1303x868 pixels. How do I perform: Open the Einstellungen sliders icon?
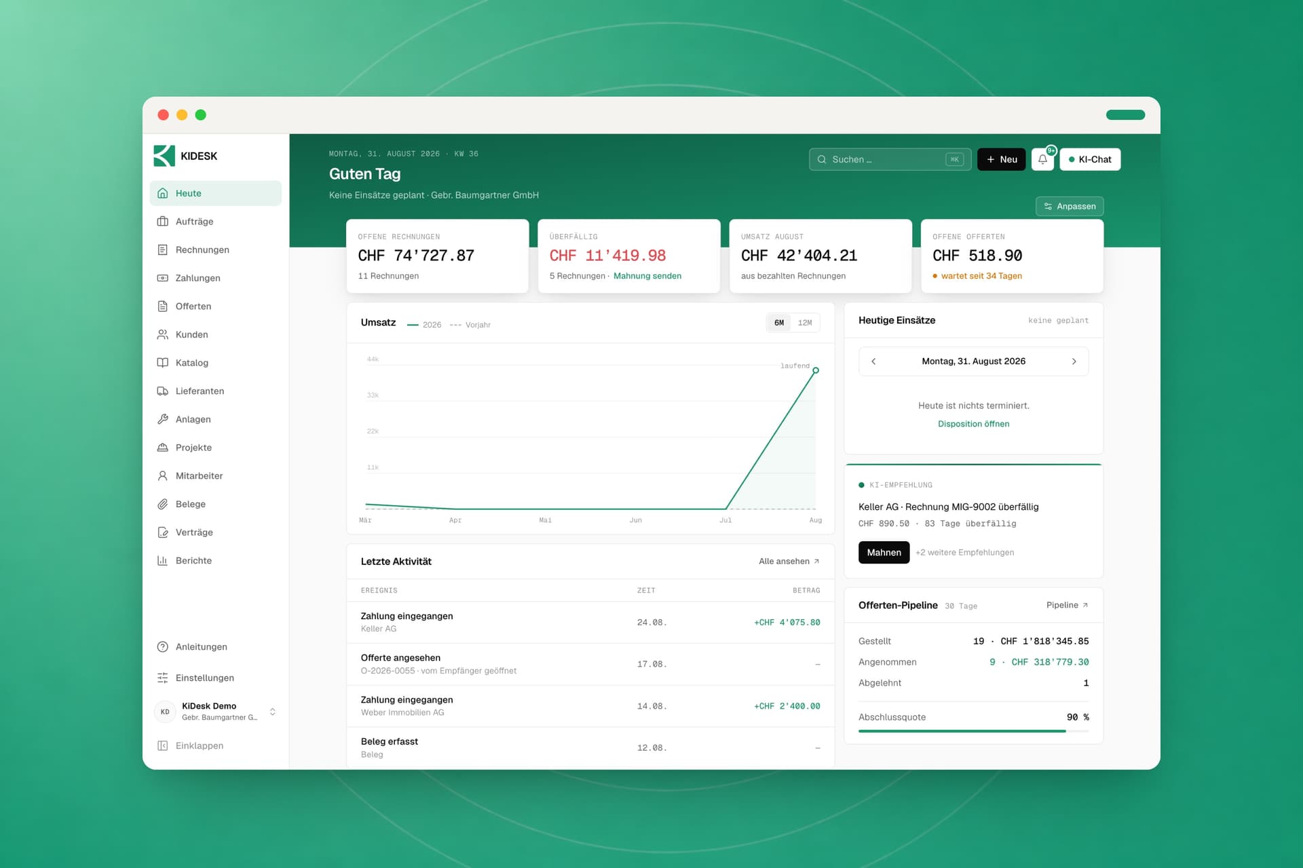162,677
